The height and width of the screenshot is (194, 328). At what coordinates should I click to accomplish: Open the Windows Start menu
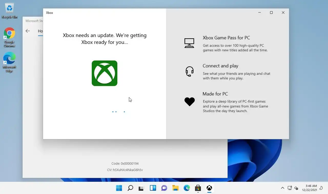pos(119,188)
